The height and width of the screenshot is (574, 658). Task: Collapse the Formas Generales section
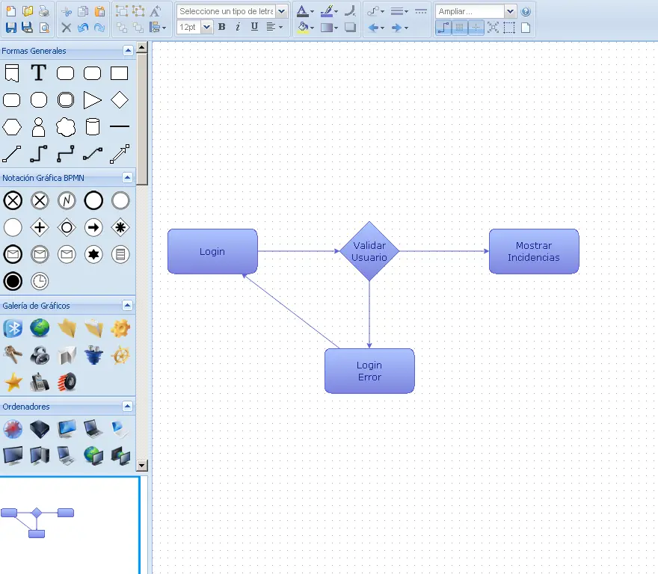[x=127, y=51]
